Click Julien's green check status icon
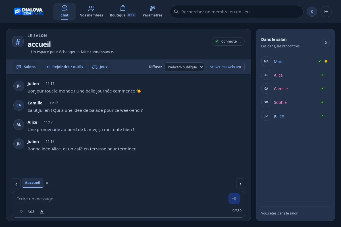341x227 pixels. coord(323,116)
